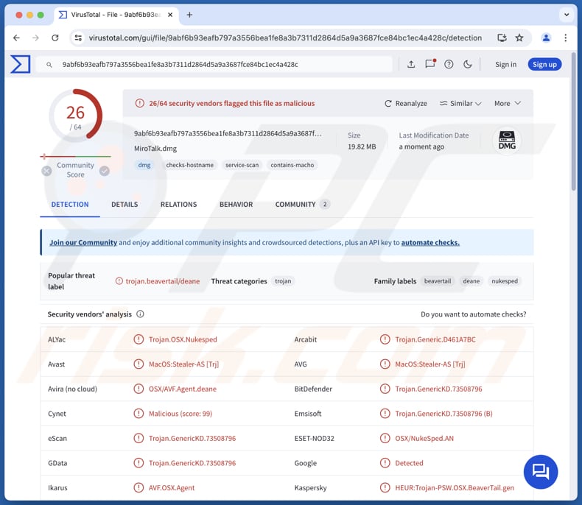Expand the tab search chevron
582x505 pixels.
pyautogui.click(x=567, y=15)
